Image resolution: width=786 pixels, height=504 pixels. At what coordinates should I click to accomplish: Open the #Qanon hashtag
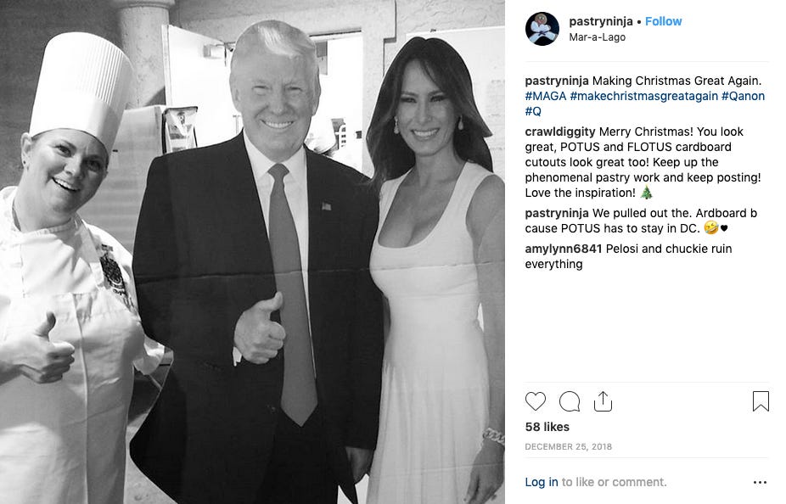(x=743, y=96)
